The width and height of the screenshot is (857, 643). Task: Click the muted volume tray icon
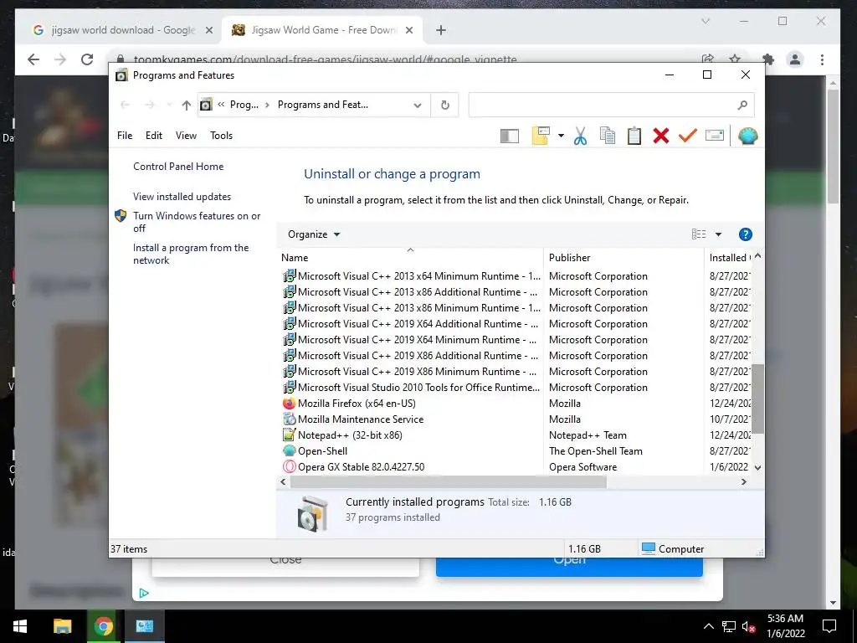click(749, 626)
